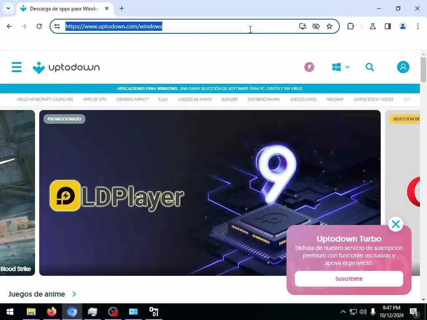Open the site search magnifier
This screenshot has width=427, height=320.
(369, 67)
